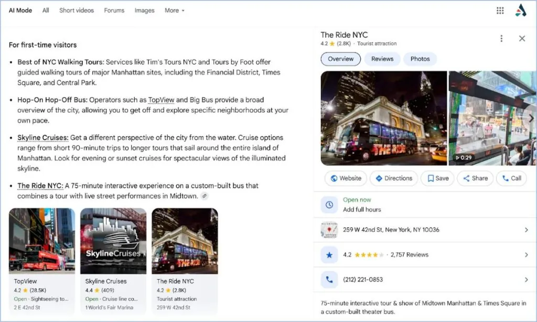The width and height of the screenshot is (537, 322).
Task: Click address 259 W 42nd St, New York
Action: pos(391,230)
